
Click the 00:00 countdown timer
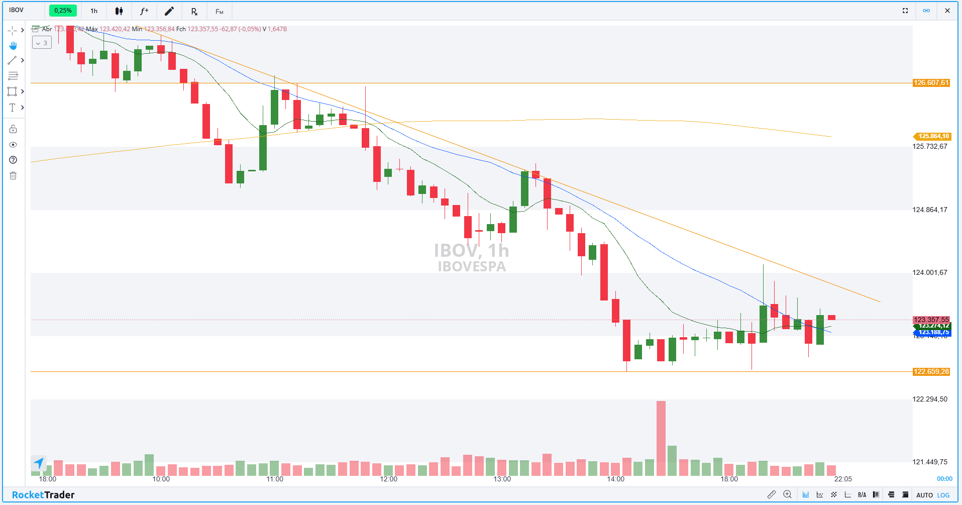coord(944,479)
